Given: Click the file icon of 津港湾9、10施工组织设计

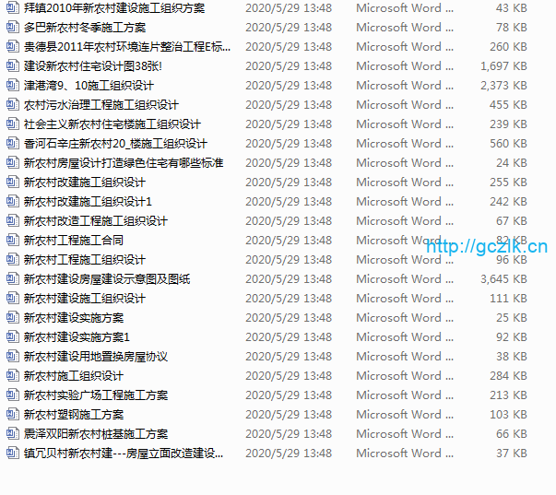Looking at the screenshot, I should pos(13,86).
